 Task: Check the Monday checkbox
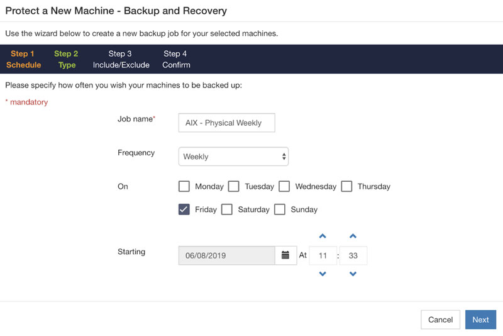pos(184,186)
